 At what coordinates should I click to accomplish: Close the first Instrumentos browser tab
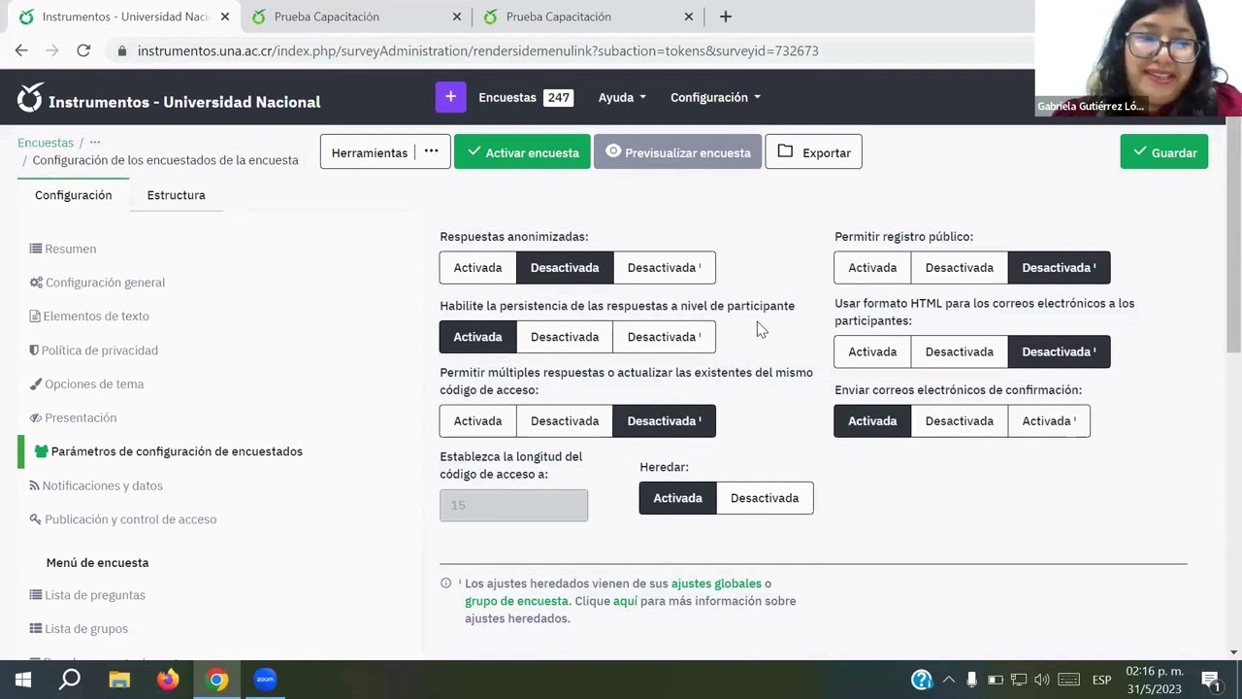(225, 17)
